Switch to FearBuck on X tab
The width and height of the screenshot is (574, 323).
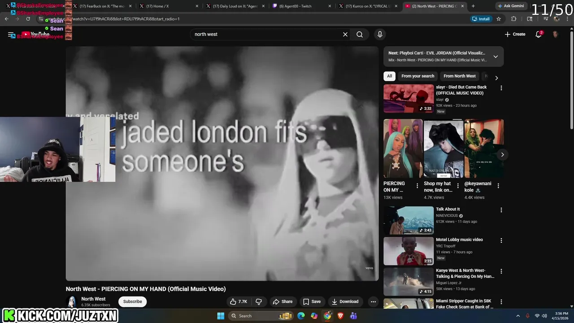pos(103,6)
